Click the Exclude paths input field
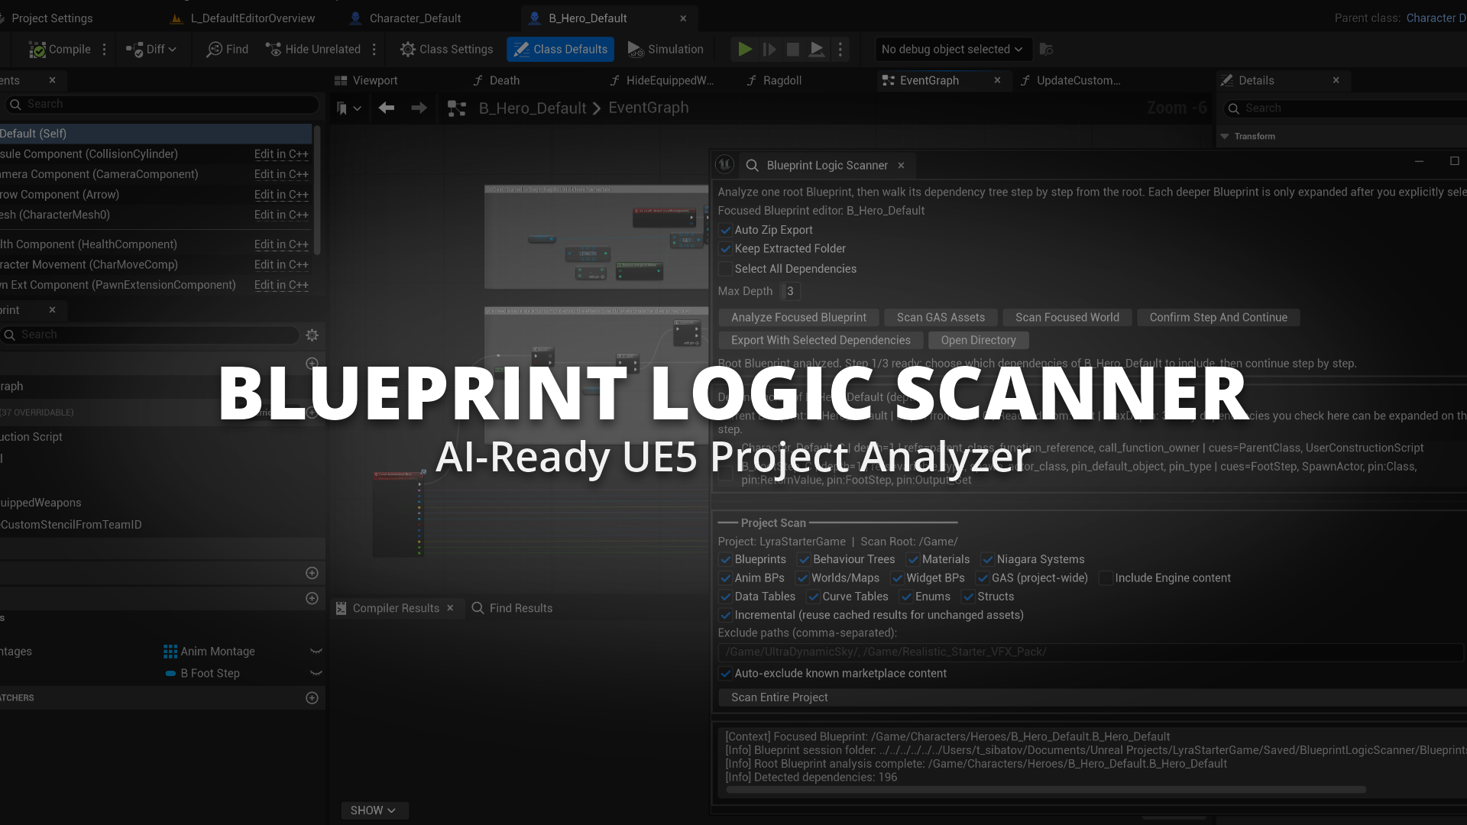Viewport: 1467px width, 825px height. point(1090,652)
